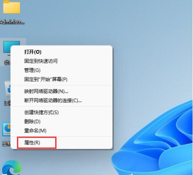Image resolution: width=193 pixels, height=175 pixels.
Task: Choose 创建快捷方式(S) menu item
Action: (x=41, y=113)
